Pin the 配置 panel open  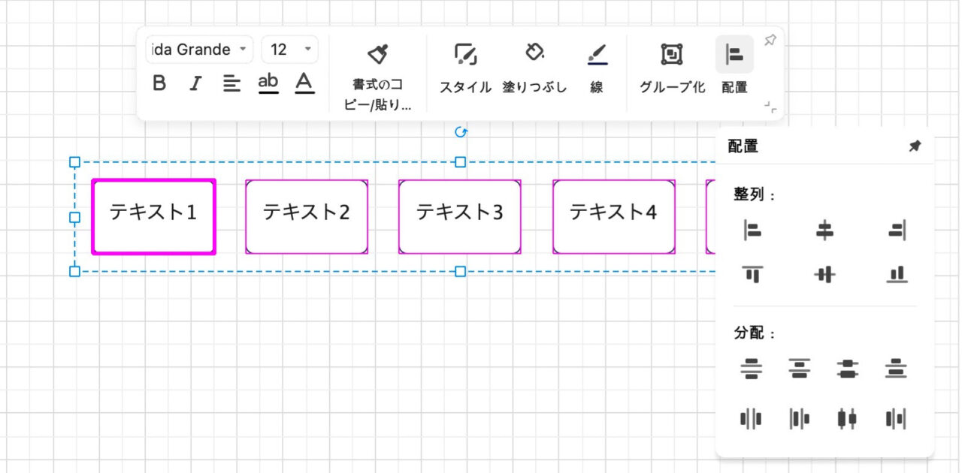pyautogui.click(x=915, y=146)
